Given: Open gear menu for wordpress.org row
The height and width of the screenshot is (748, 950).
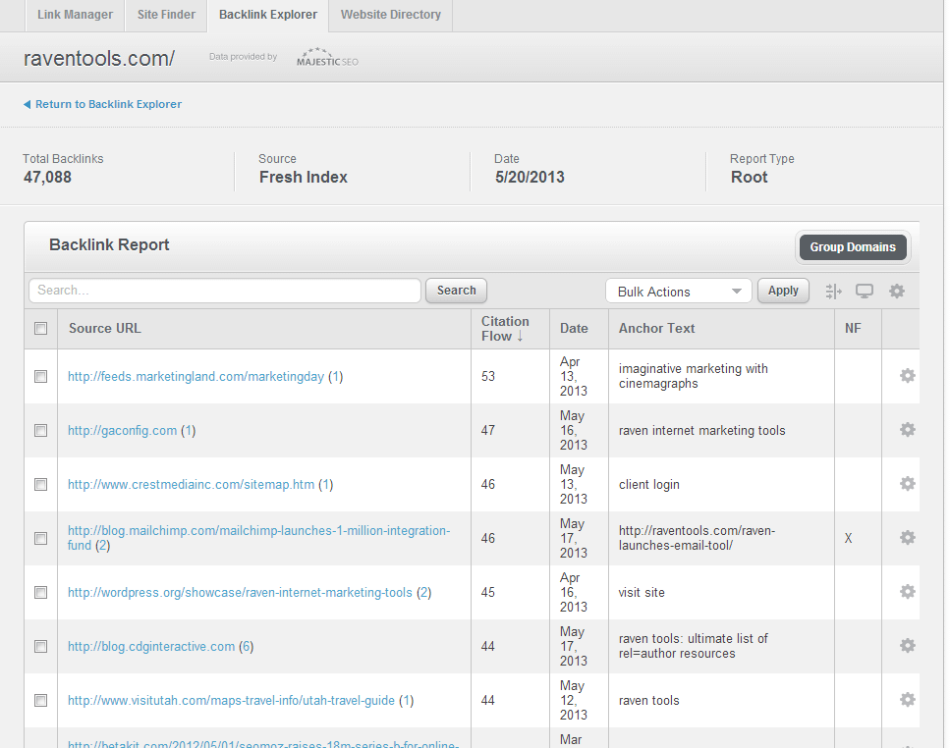Looking at the screenshot, I should point(908,592).
